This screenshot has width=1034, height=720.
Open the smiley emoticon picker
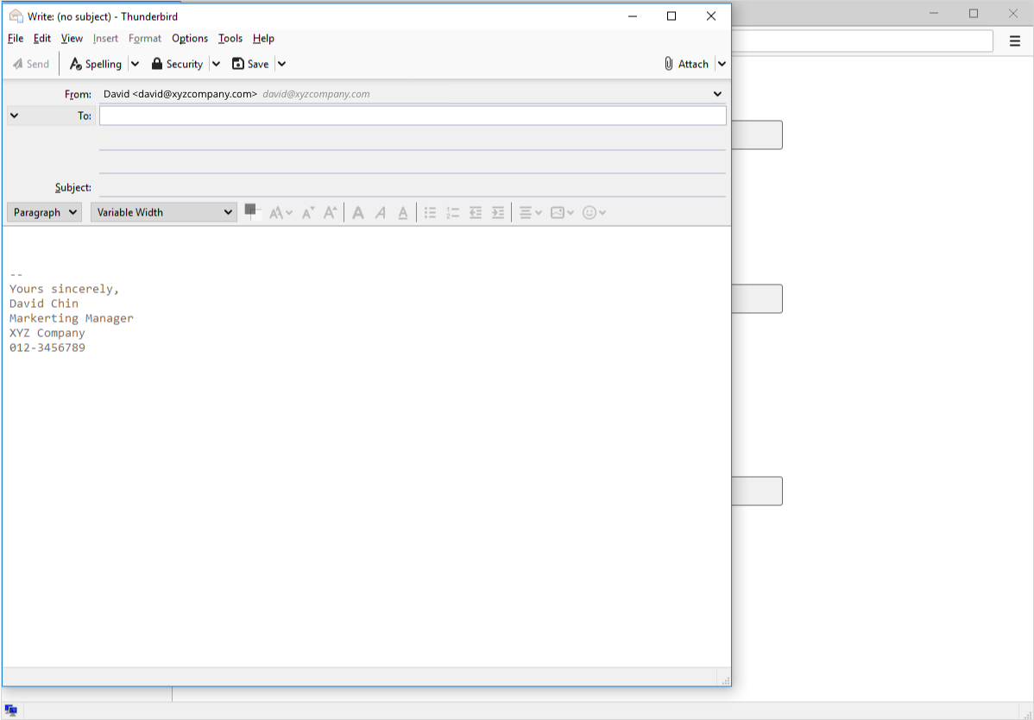(x=594, y=213)
